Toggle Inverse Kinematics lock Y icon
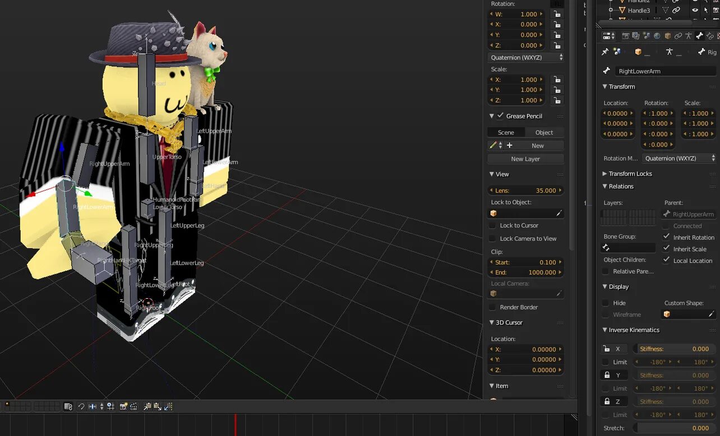 coord(606,375)
